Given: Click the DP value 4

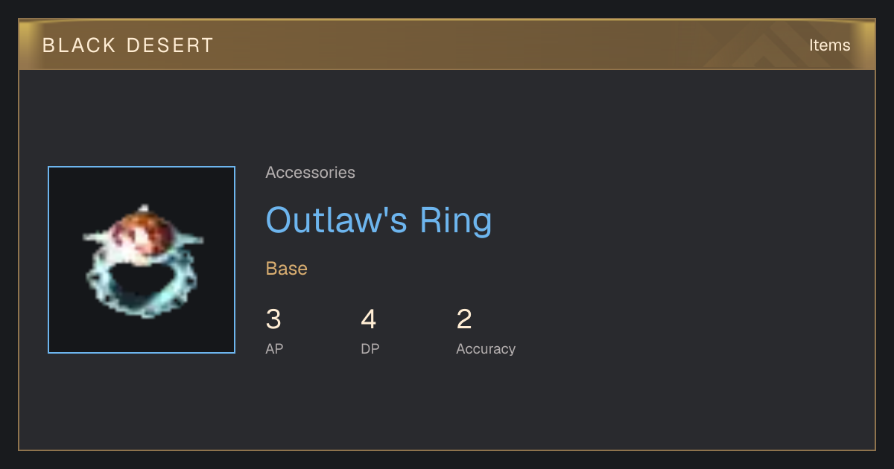Looking at the screenshot, I should pyautogui.click(x=369, y=319).
